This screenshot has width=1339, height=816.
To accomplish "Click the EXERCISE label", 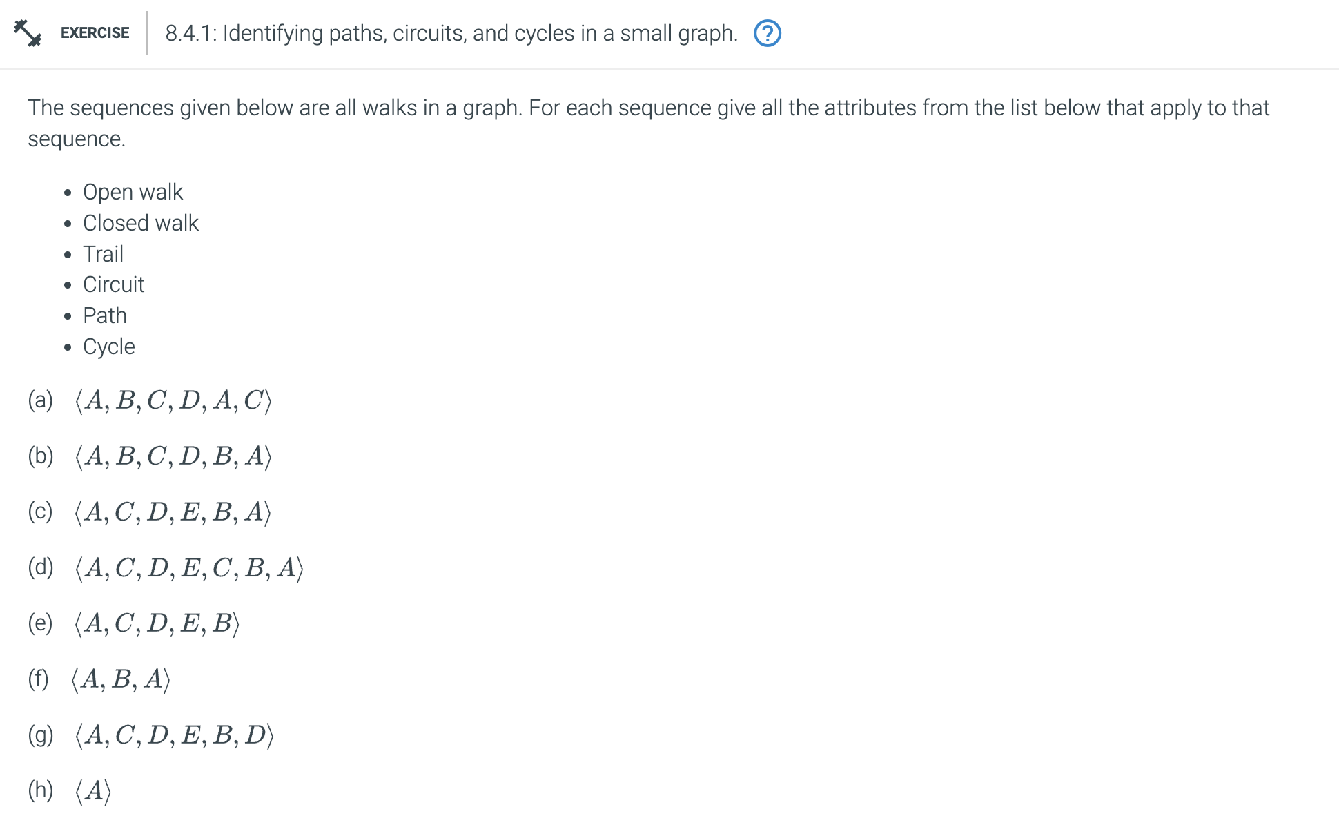I will pos(95,32).
